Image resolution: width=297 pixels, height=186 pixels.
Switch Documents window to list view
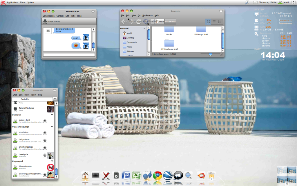[x=214, y=22]
